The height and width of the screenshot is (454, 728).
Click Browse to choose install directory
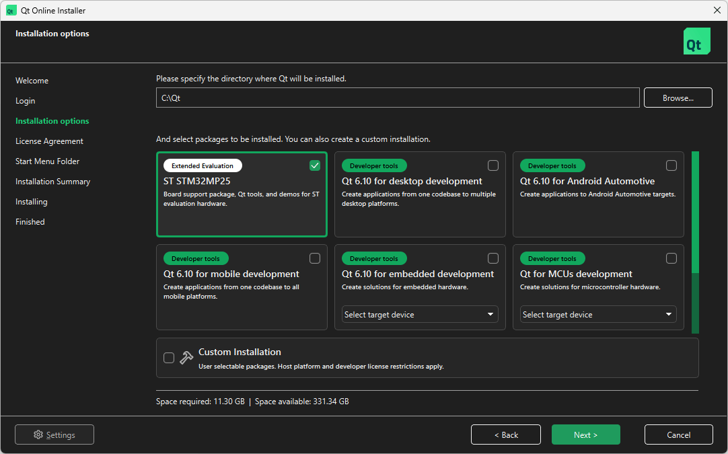[x=678, y=97]
